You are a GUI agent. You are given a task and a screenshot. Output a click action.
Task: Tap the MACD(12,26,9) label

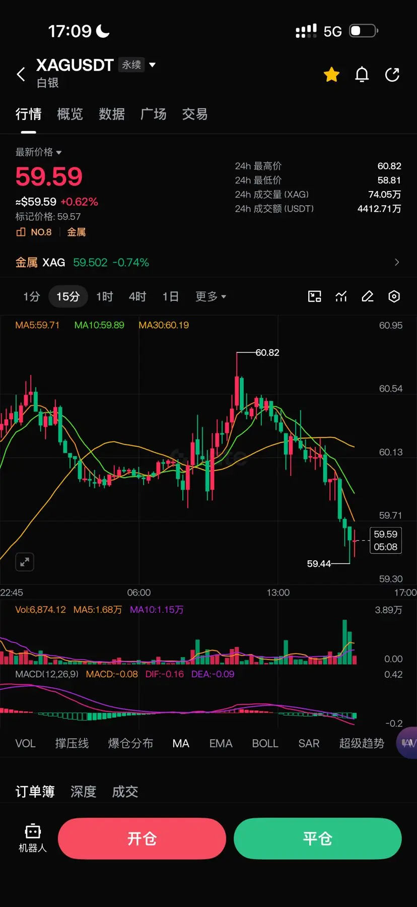[47, 674]
